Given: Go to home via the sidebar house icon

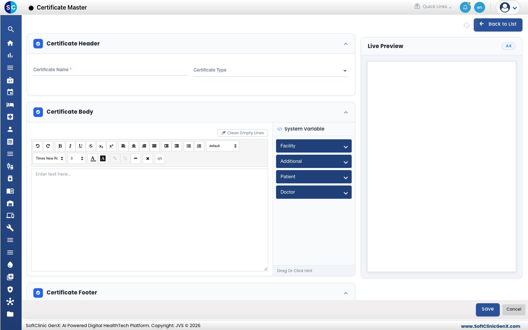Looking at the screenshot, I should coord(10,43).
